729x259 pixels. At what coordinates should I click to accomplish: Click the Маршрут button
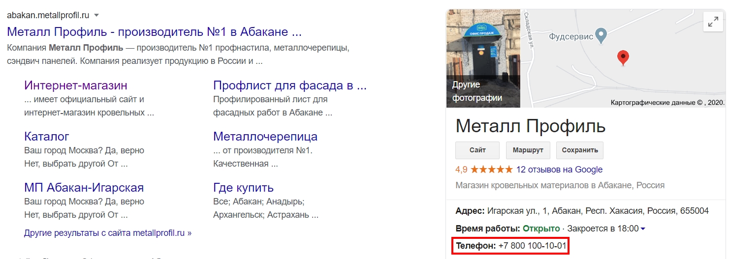pyautogui.click(x=528, y=150)
